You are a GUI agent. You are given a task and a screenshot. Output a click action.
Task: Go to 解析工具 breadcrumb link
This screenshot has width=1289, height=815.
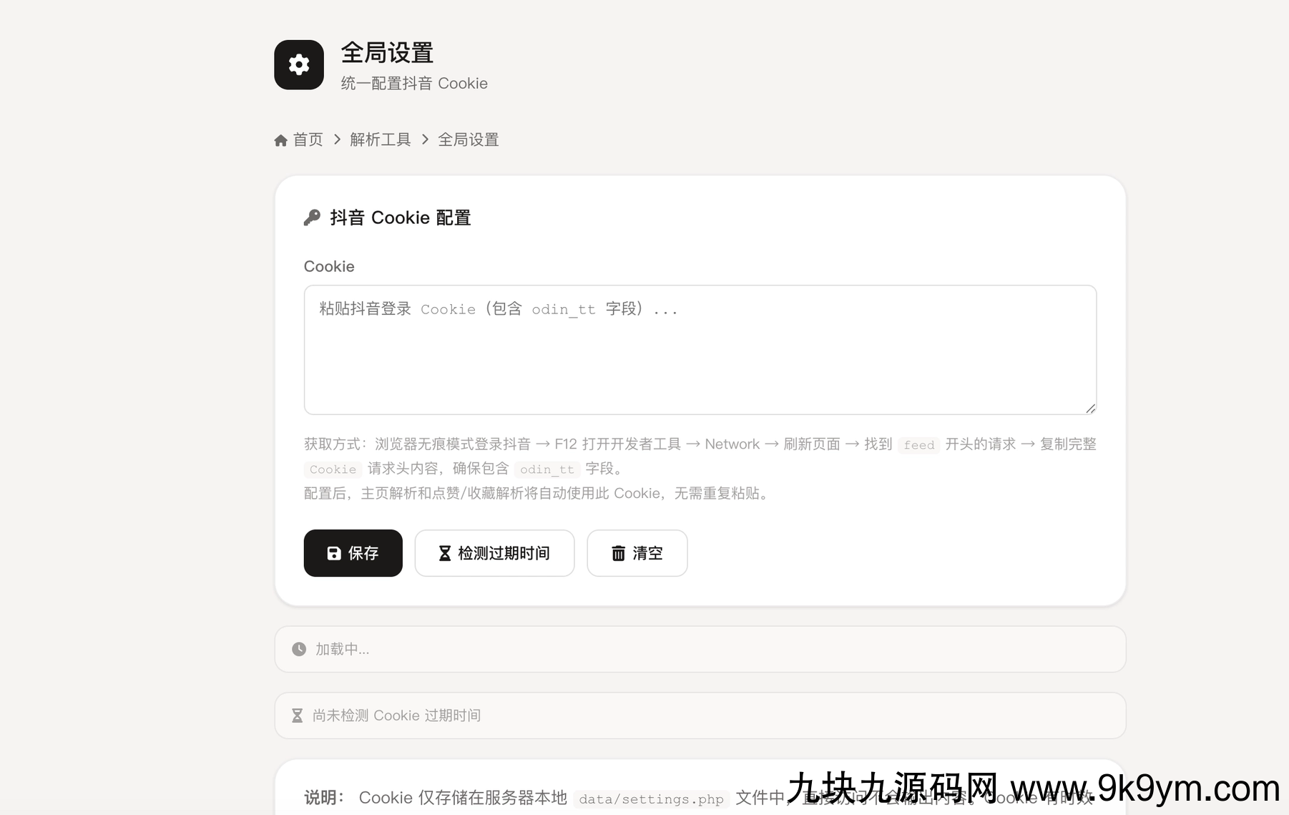point(381,140)
